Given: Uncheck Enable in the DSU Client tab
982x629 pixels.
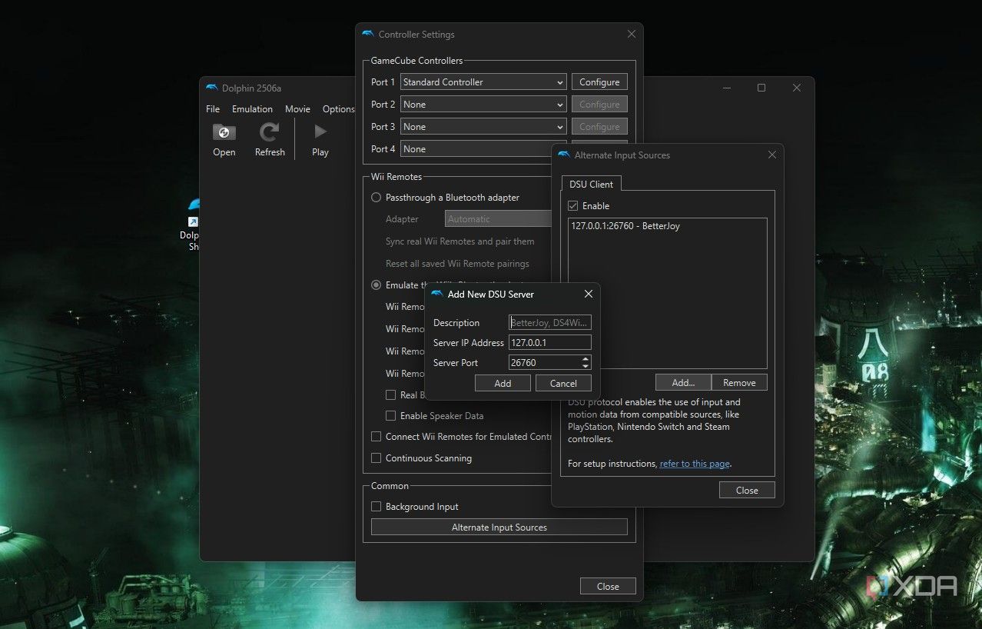Looking at the screenshot, I should [572, 206].
